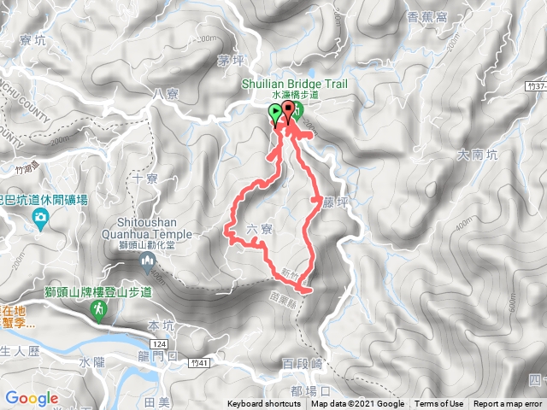Screen dimensions: 547x410
Task: Open the Terms of Use link
Action: pos(438,404)
